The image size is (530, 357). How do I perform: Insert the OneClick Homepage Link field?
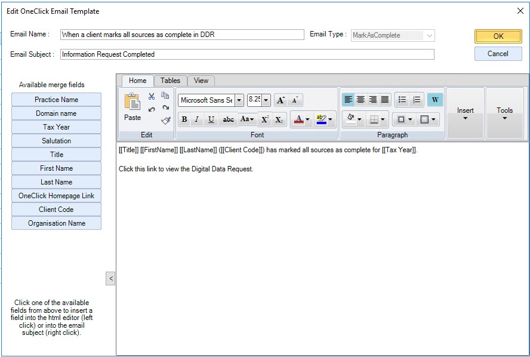56,196
